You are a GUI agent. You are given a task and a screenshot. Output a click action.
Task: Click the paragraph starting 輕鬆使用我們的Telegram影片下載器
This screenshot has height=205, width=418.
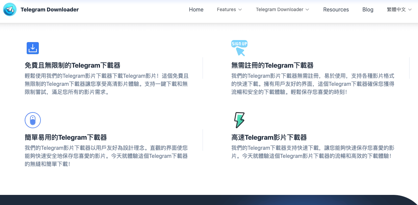click(x=107, y=83)
